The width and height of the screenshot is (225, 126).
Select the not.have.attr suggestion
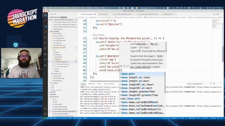tap(142, 99)
